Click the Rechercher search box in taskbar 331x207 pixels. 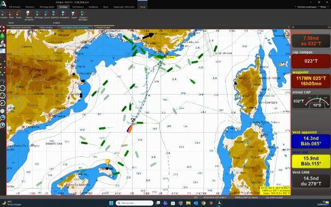135,203
